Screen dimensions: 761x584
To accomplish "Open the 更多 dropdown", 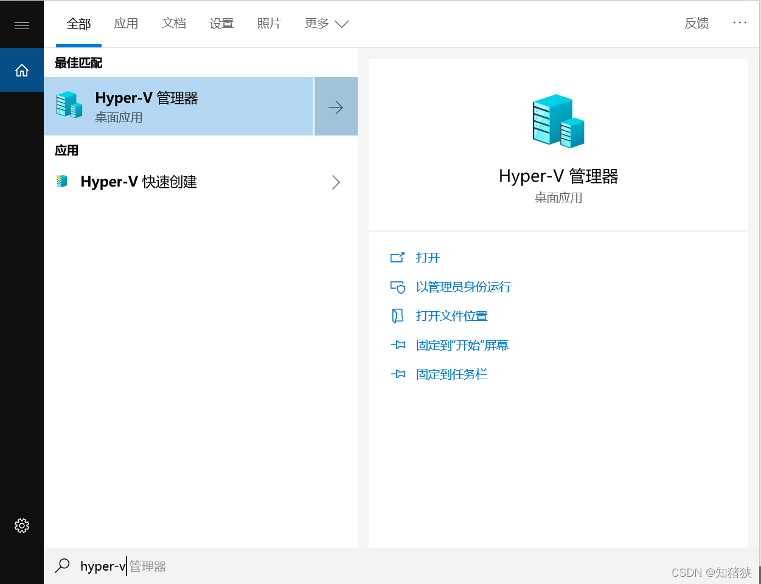I will 327,23.
